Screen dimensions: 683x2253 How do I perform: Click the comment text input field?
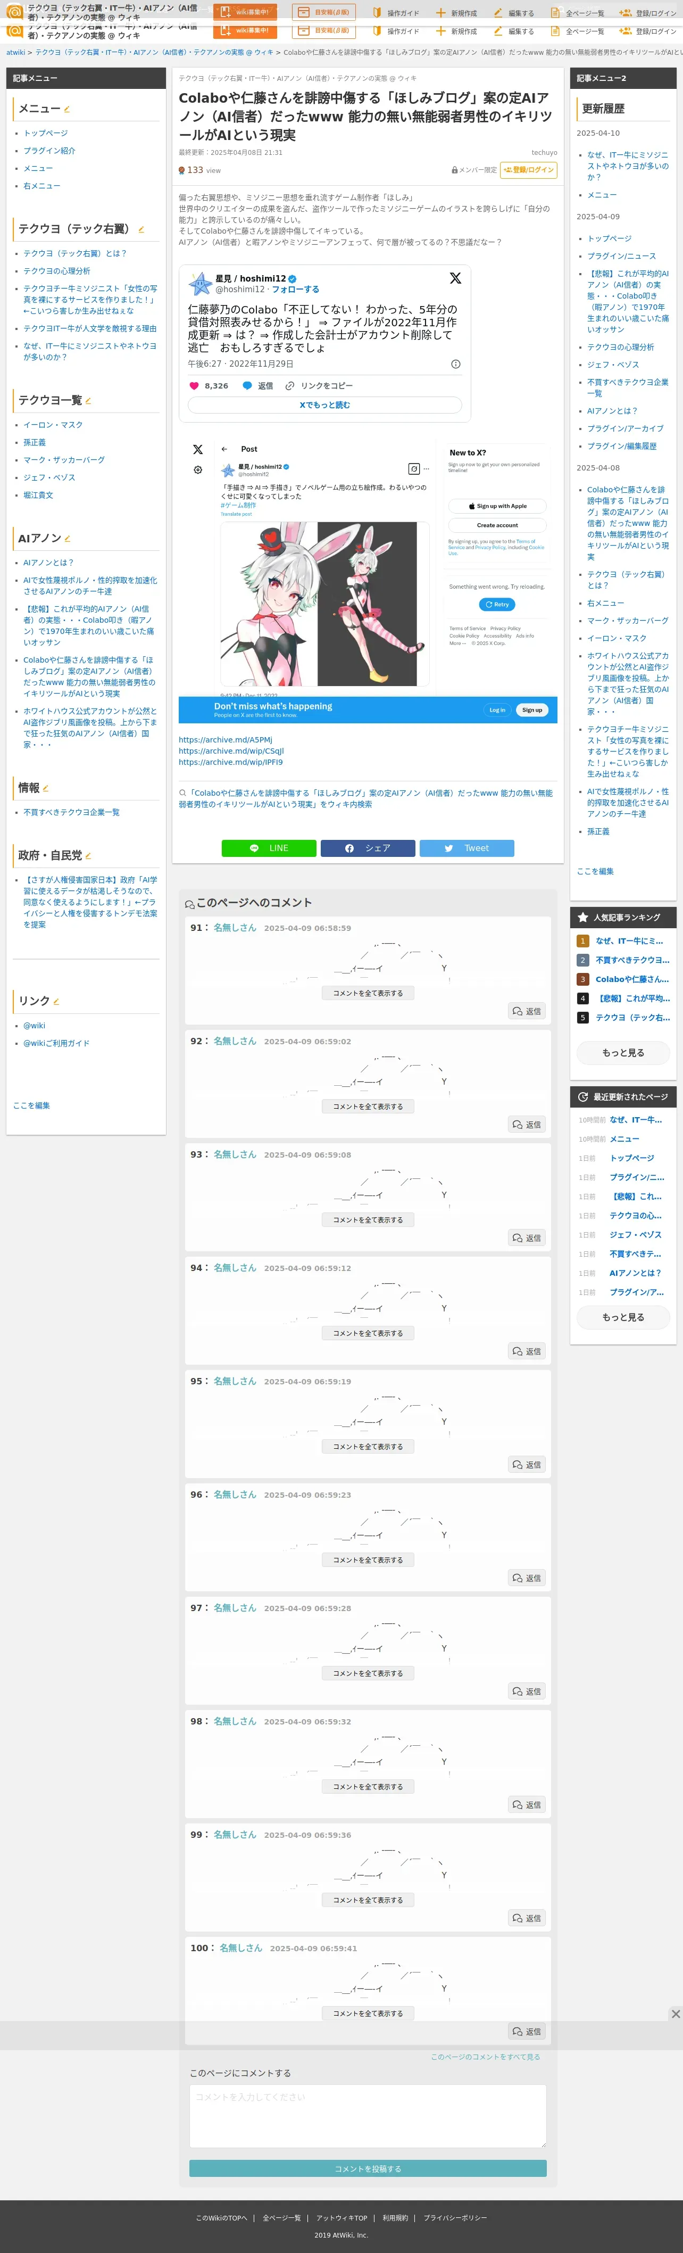[368, 2117]
